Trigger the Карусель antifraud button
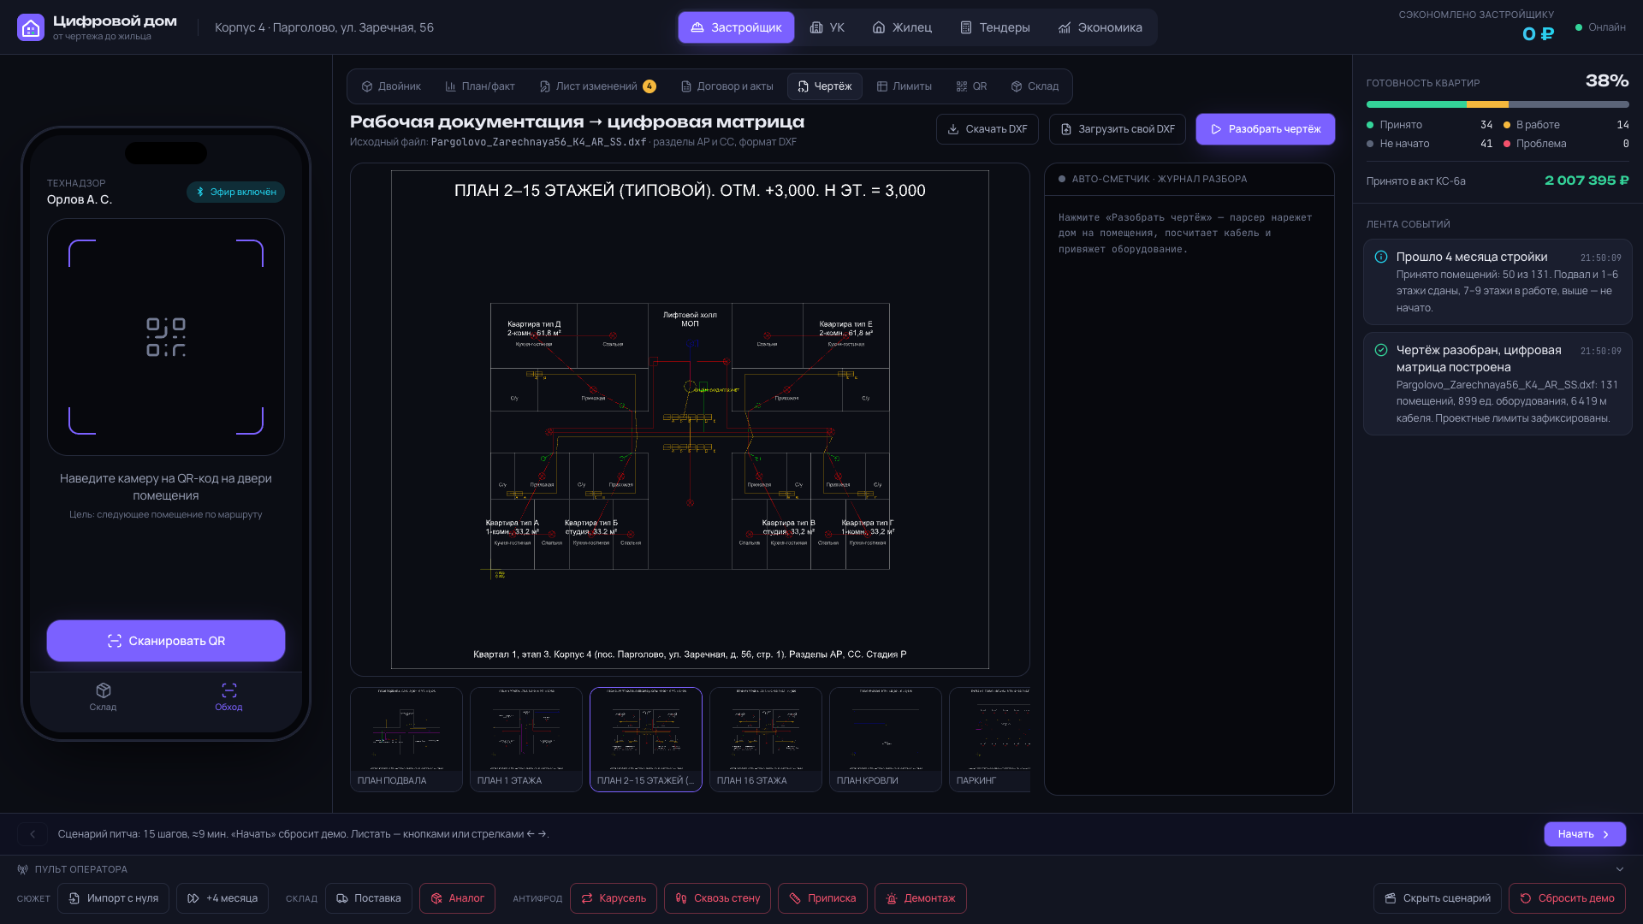1643x924 pixels. 614,898
